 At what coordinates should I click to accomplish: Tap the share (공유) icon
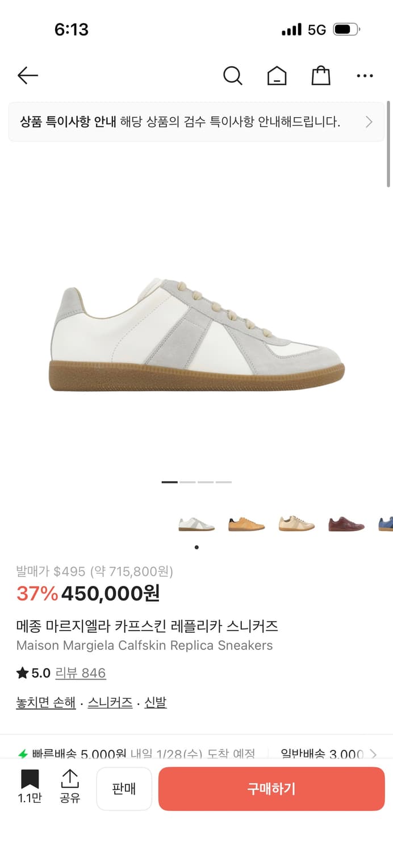tap(70, 786)
